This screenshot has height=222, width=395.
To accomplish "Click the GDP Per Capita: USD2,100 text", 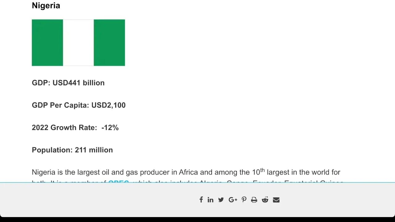I will pos(79,105).
